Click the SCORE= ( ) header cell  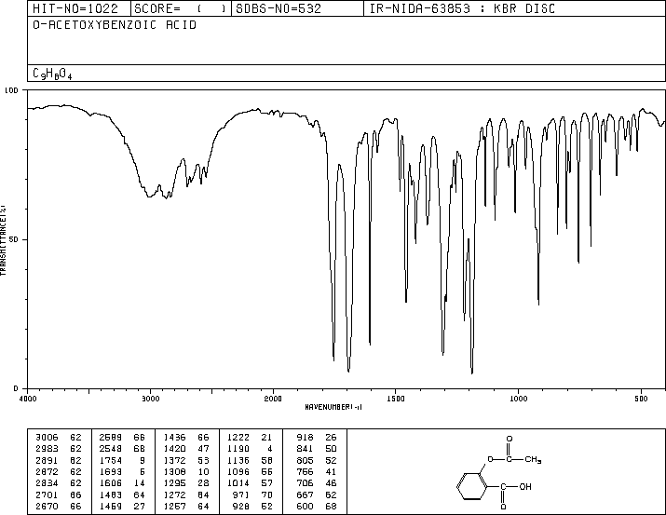[181, 8]
